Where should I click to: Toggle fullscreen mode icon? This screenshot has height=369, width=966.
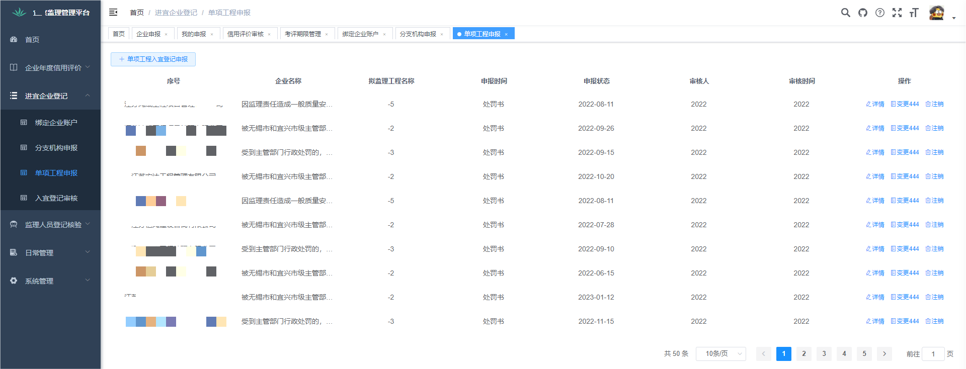[897, 13]
